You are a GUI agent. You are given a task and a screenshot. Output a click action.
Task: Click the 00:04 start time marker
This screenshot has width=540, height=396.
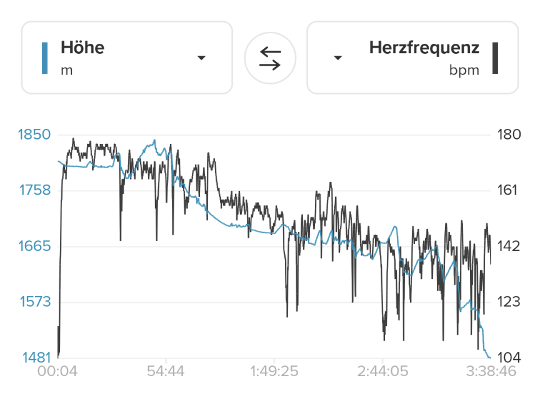click(x=57, y=372)
